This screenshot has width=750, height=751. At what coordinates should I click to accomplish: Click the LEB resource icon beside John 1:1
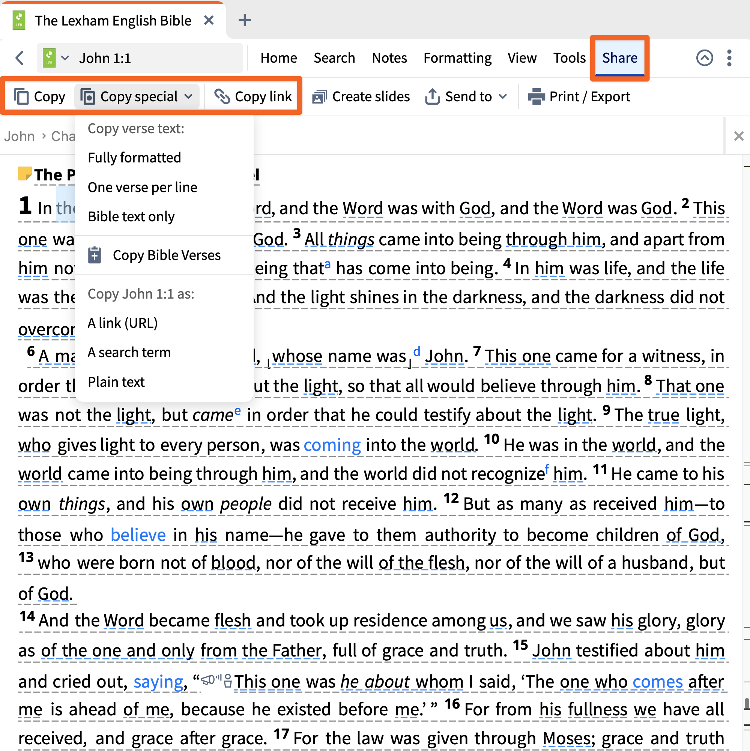pyautogui.click(x=49, y=58)
